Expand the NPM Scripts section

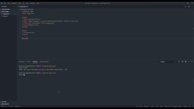point(5,104)
